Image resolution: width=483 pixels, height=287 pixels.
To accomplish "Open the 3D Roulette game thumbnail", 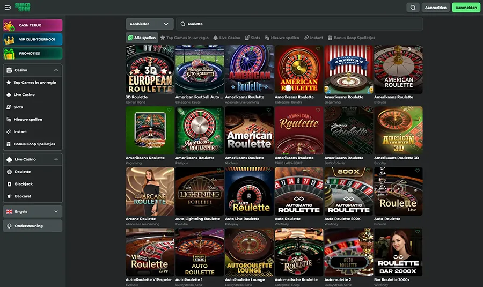I will tap(150, 69).
